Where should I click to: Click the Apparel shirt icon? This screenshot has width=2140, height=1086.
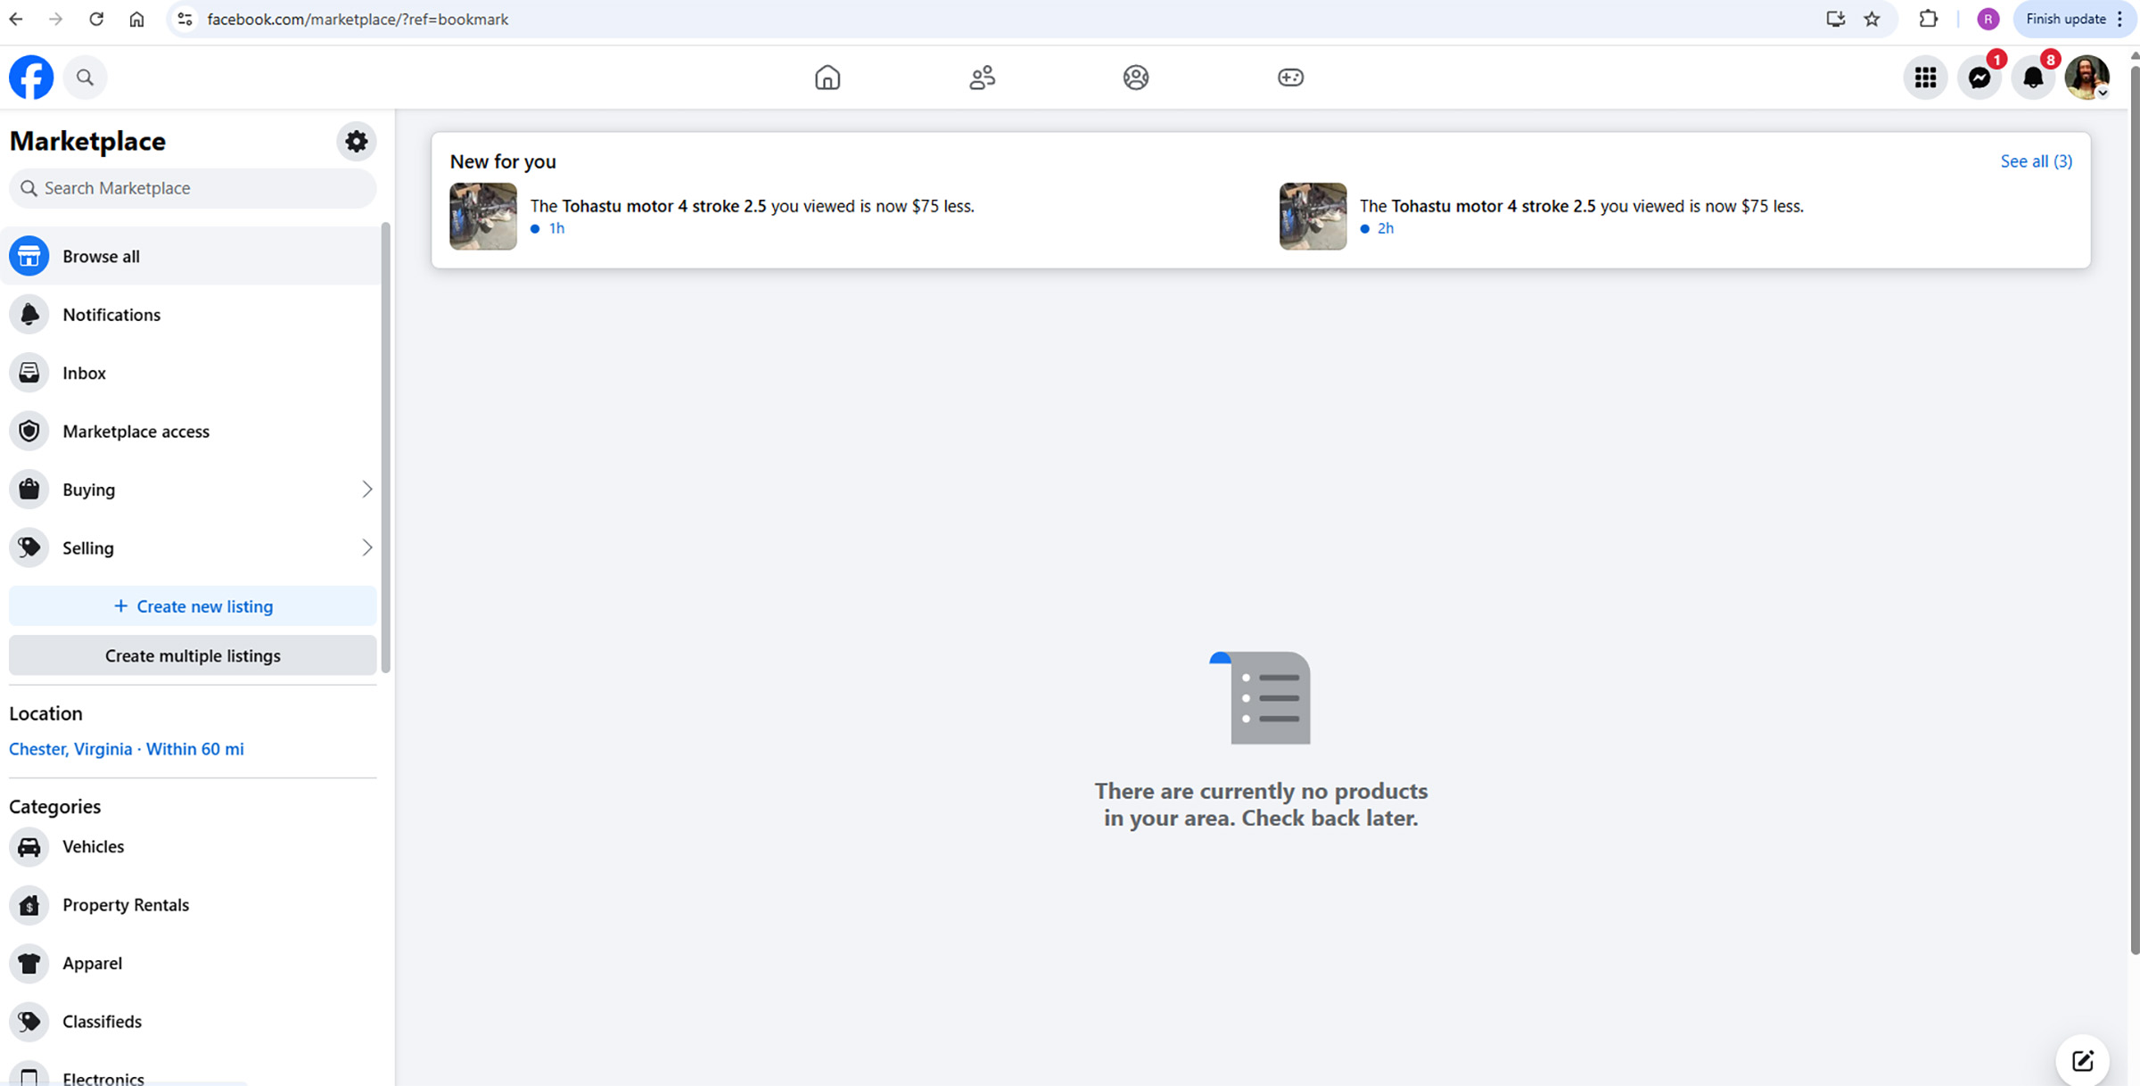click(x=29, y=963)
